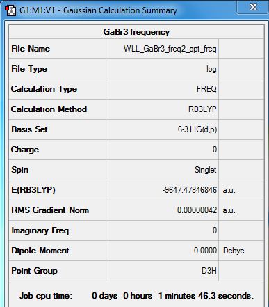Click the RMS Gradient Norm value 0.00000042
The image size is (269, 307).
pyautogui.click(x=197, y=210)
